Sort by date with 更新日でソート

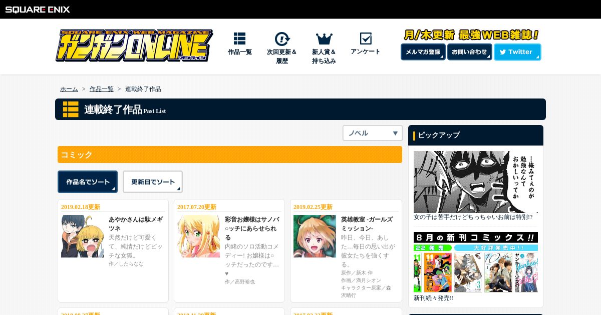(x=153, y=182)
